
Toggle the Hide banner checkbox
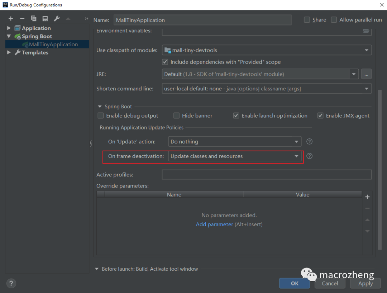[x=177, y=116]
